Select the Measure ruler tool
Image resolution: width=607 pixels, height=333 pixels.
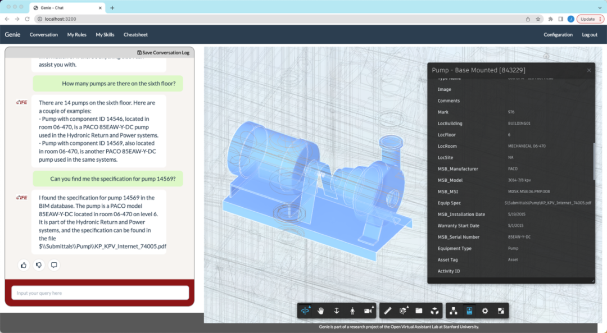pos(387,311)
